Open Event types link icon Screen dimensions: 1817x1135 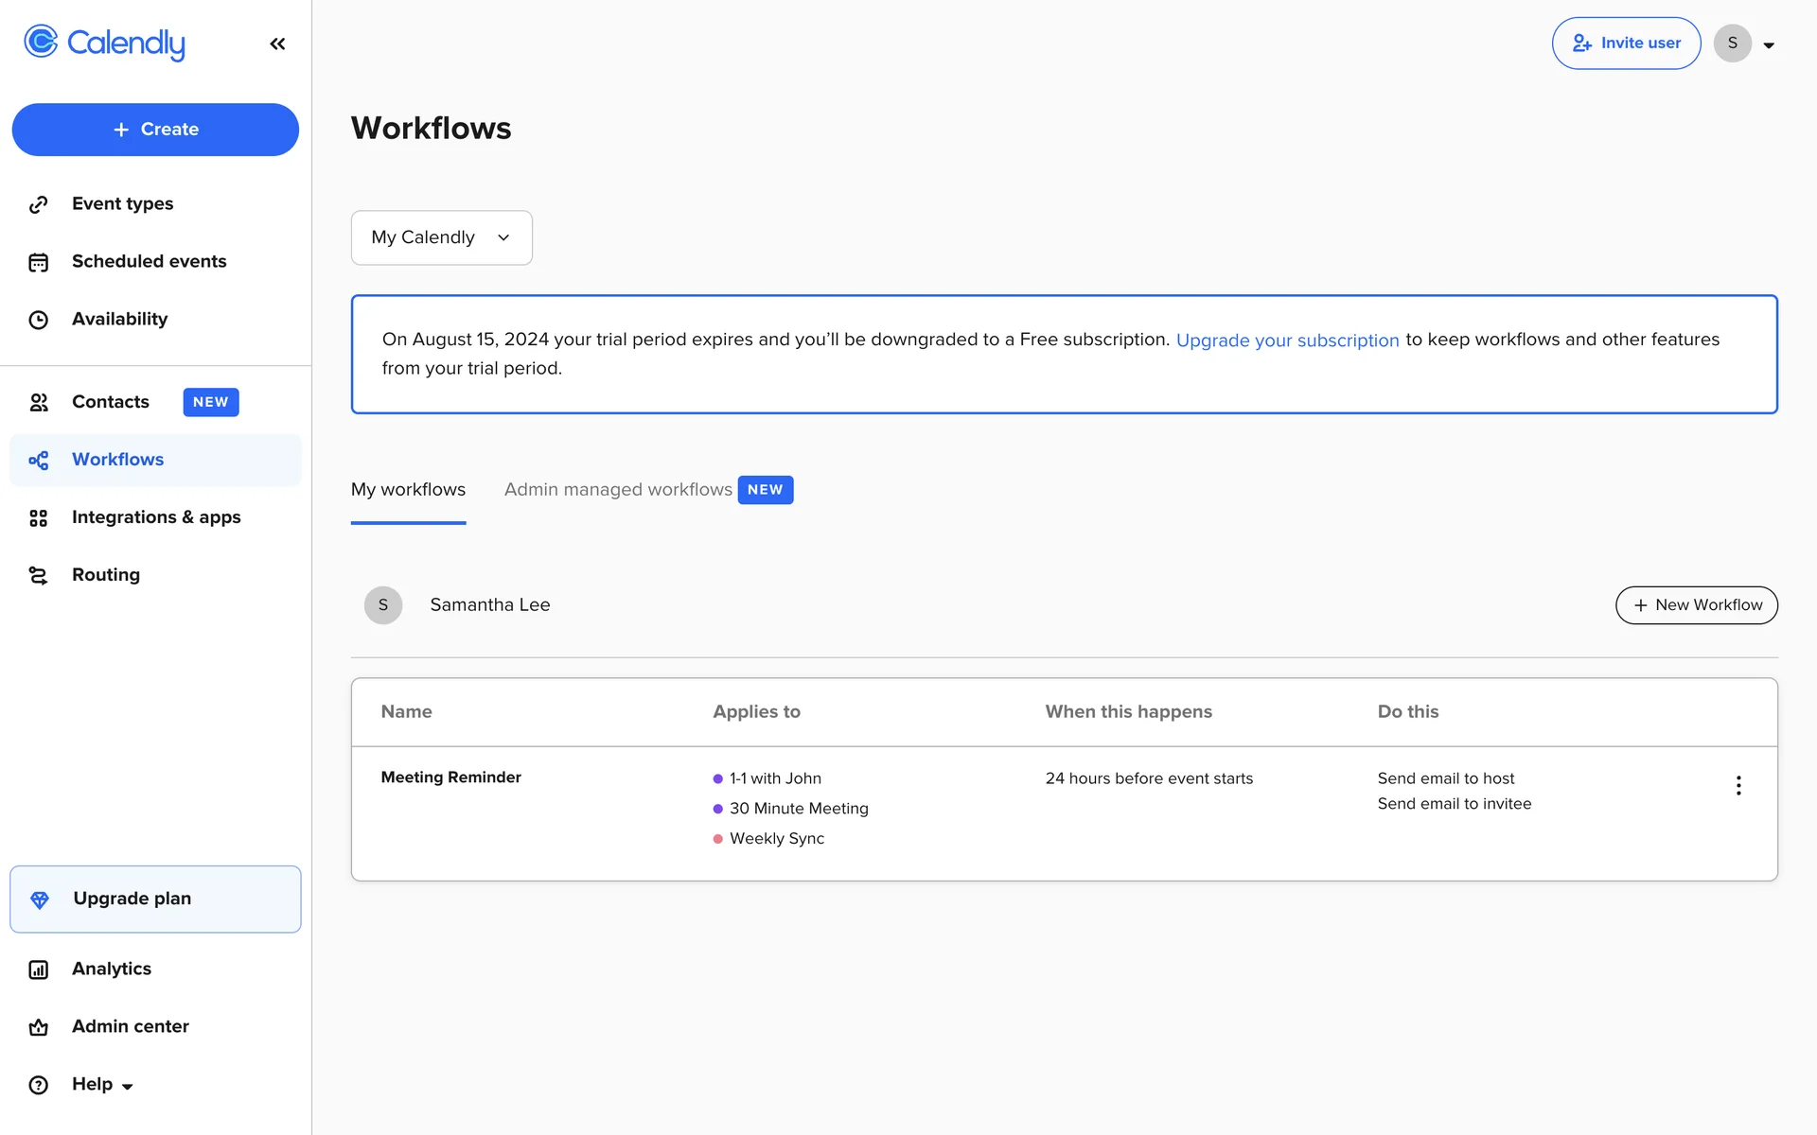tap(39, 204)
